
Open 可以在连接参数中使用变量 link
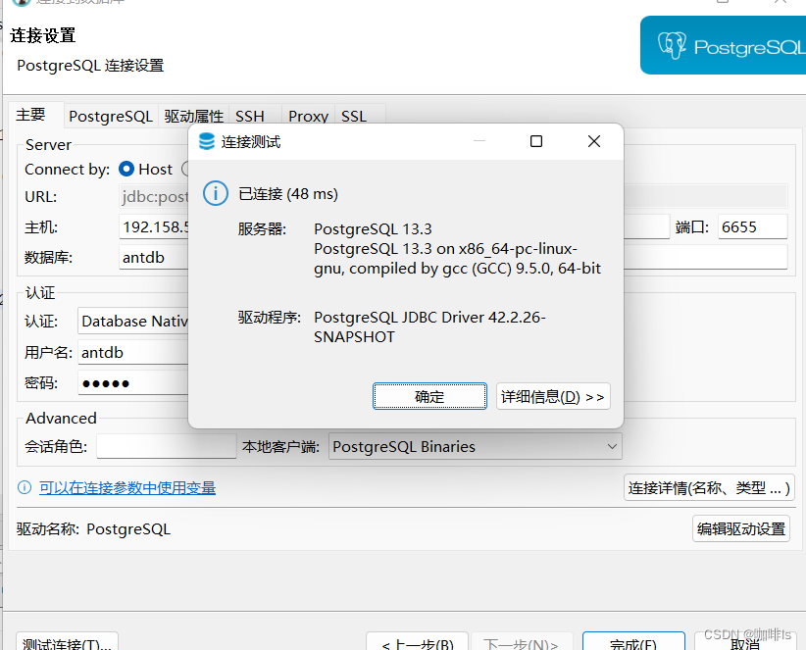[127, 487]
